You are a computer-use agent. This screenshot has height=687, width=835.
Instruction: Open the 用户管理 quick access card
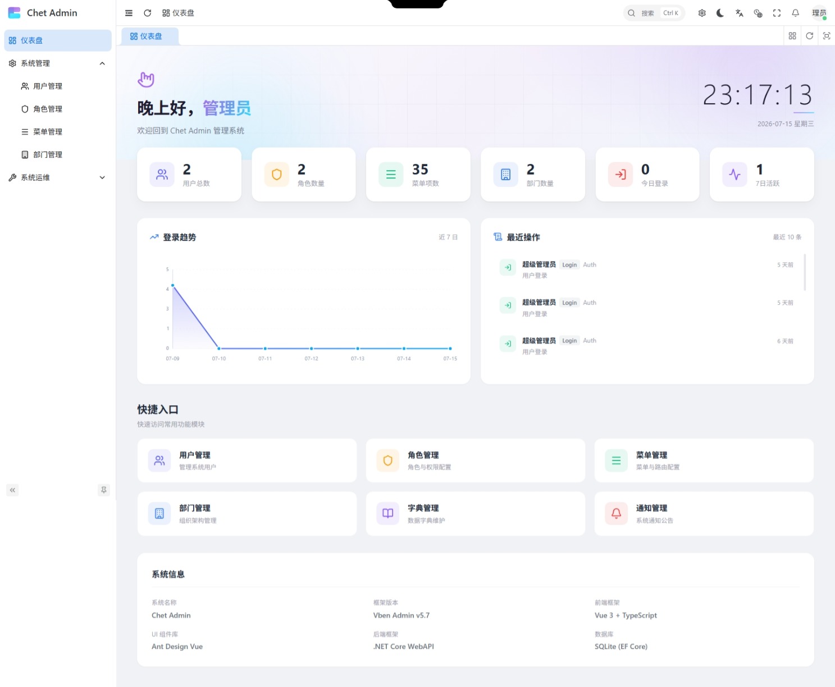(x=247, y=461)
